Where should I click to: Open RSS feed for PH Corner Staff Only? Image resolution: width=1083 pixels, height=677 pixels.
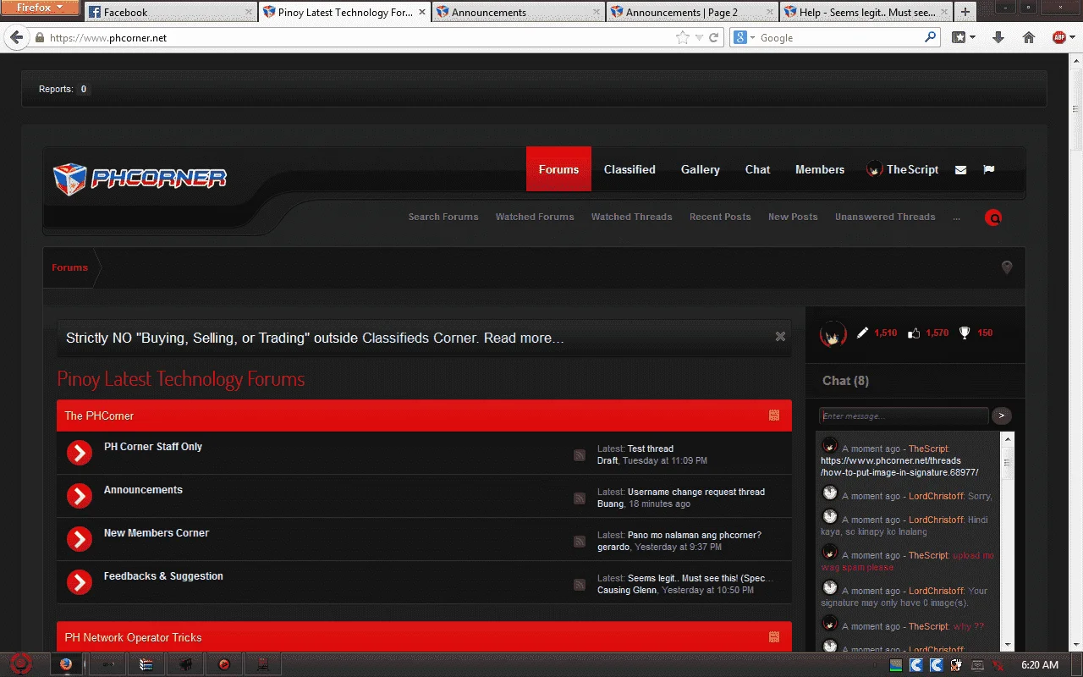[x=580, y=455]
